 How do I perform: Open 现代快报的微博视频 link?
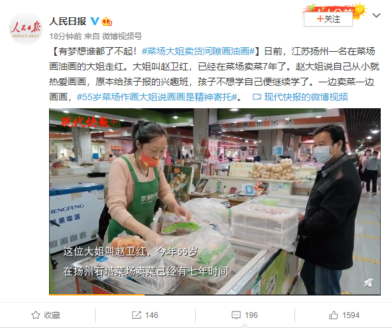tap(306, 97)
